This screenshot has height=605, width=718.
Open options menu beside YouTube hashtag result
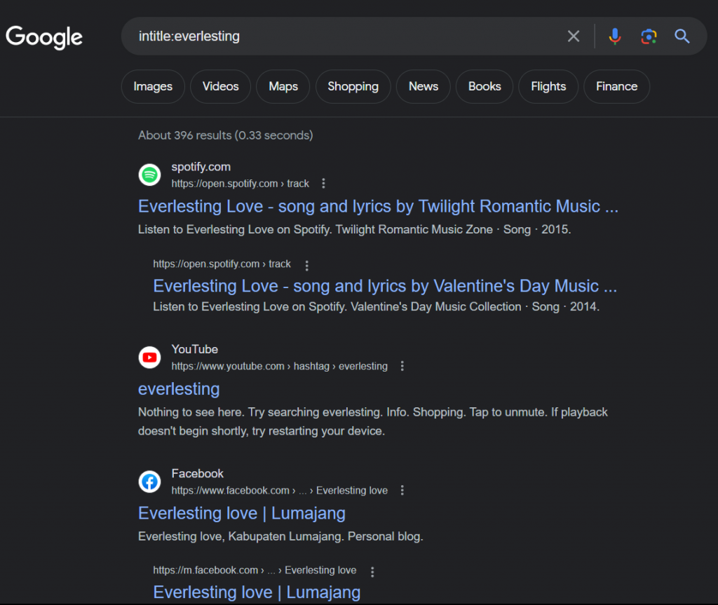pyautogui.click(x=402, y=366)
